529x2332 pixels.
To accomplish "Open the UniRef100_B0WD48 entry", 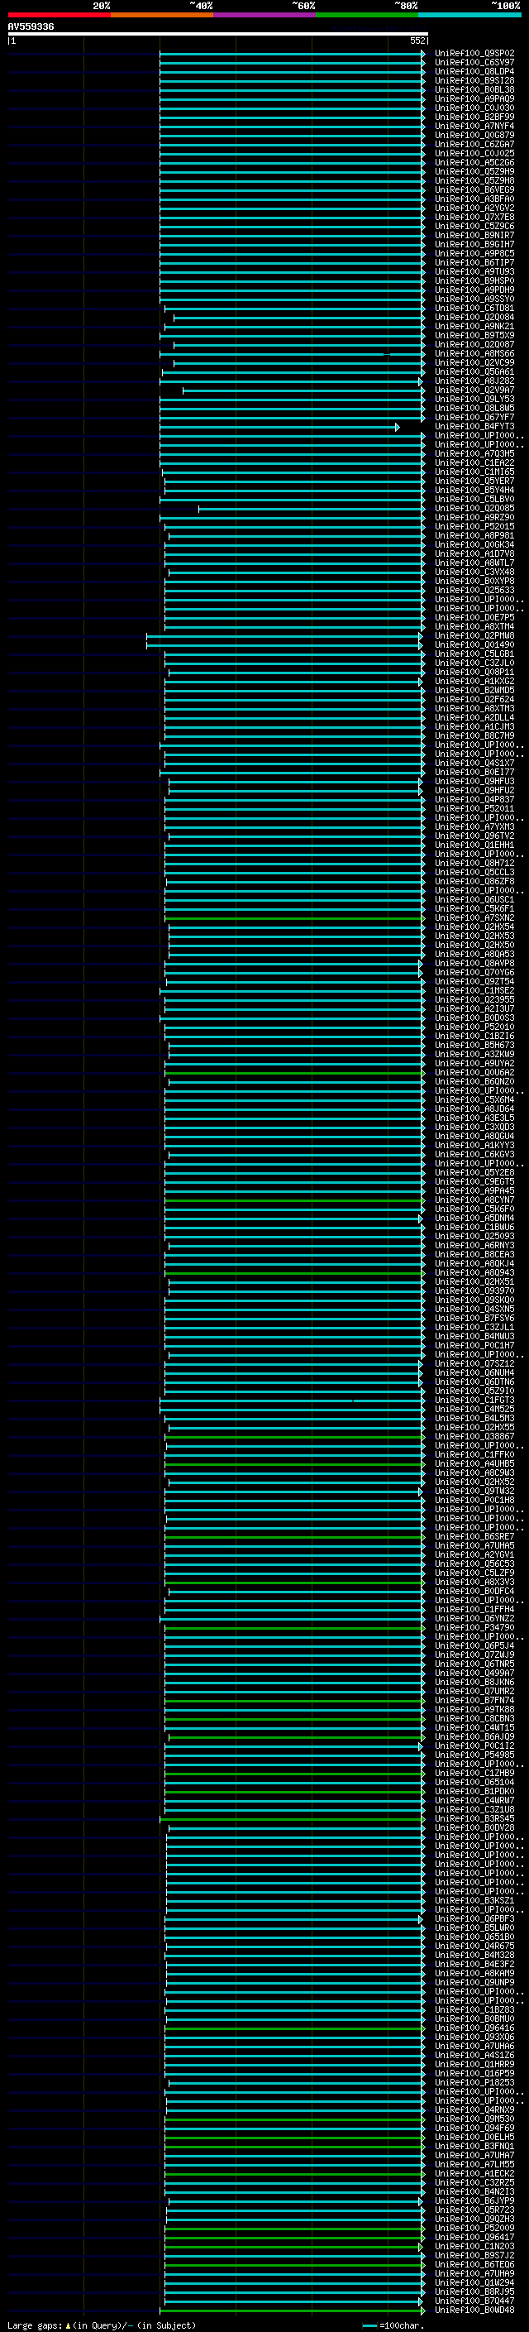I will coord(474,2310).
